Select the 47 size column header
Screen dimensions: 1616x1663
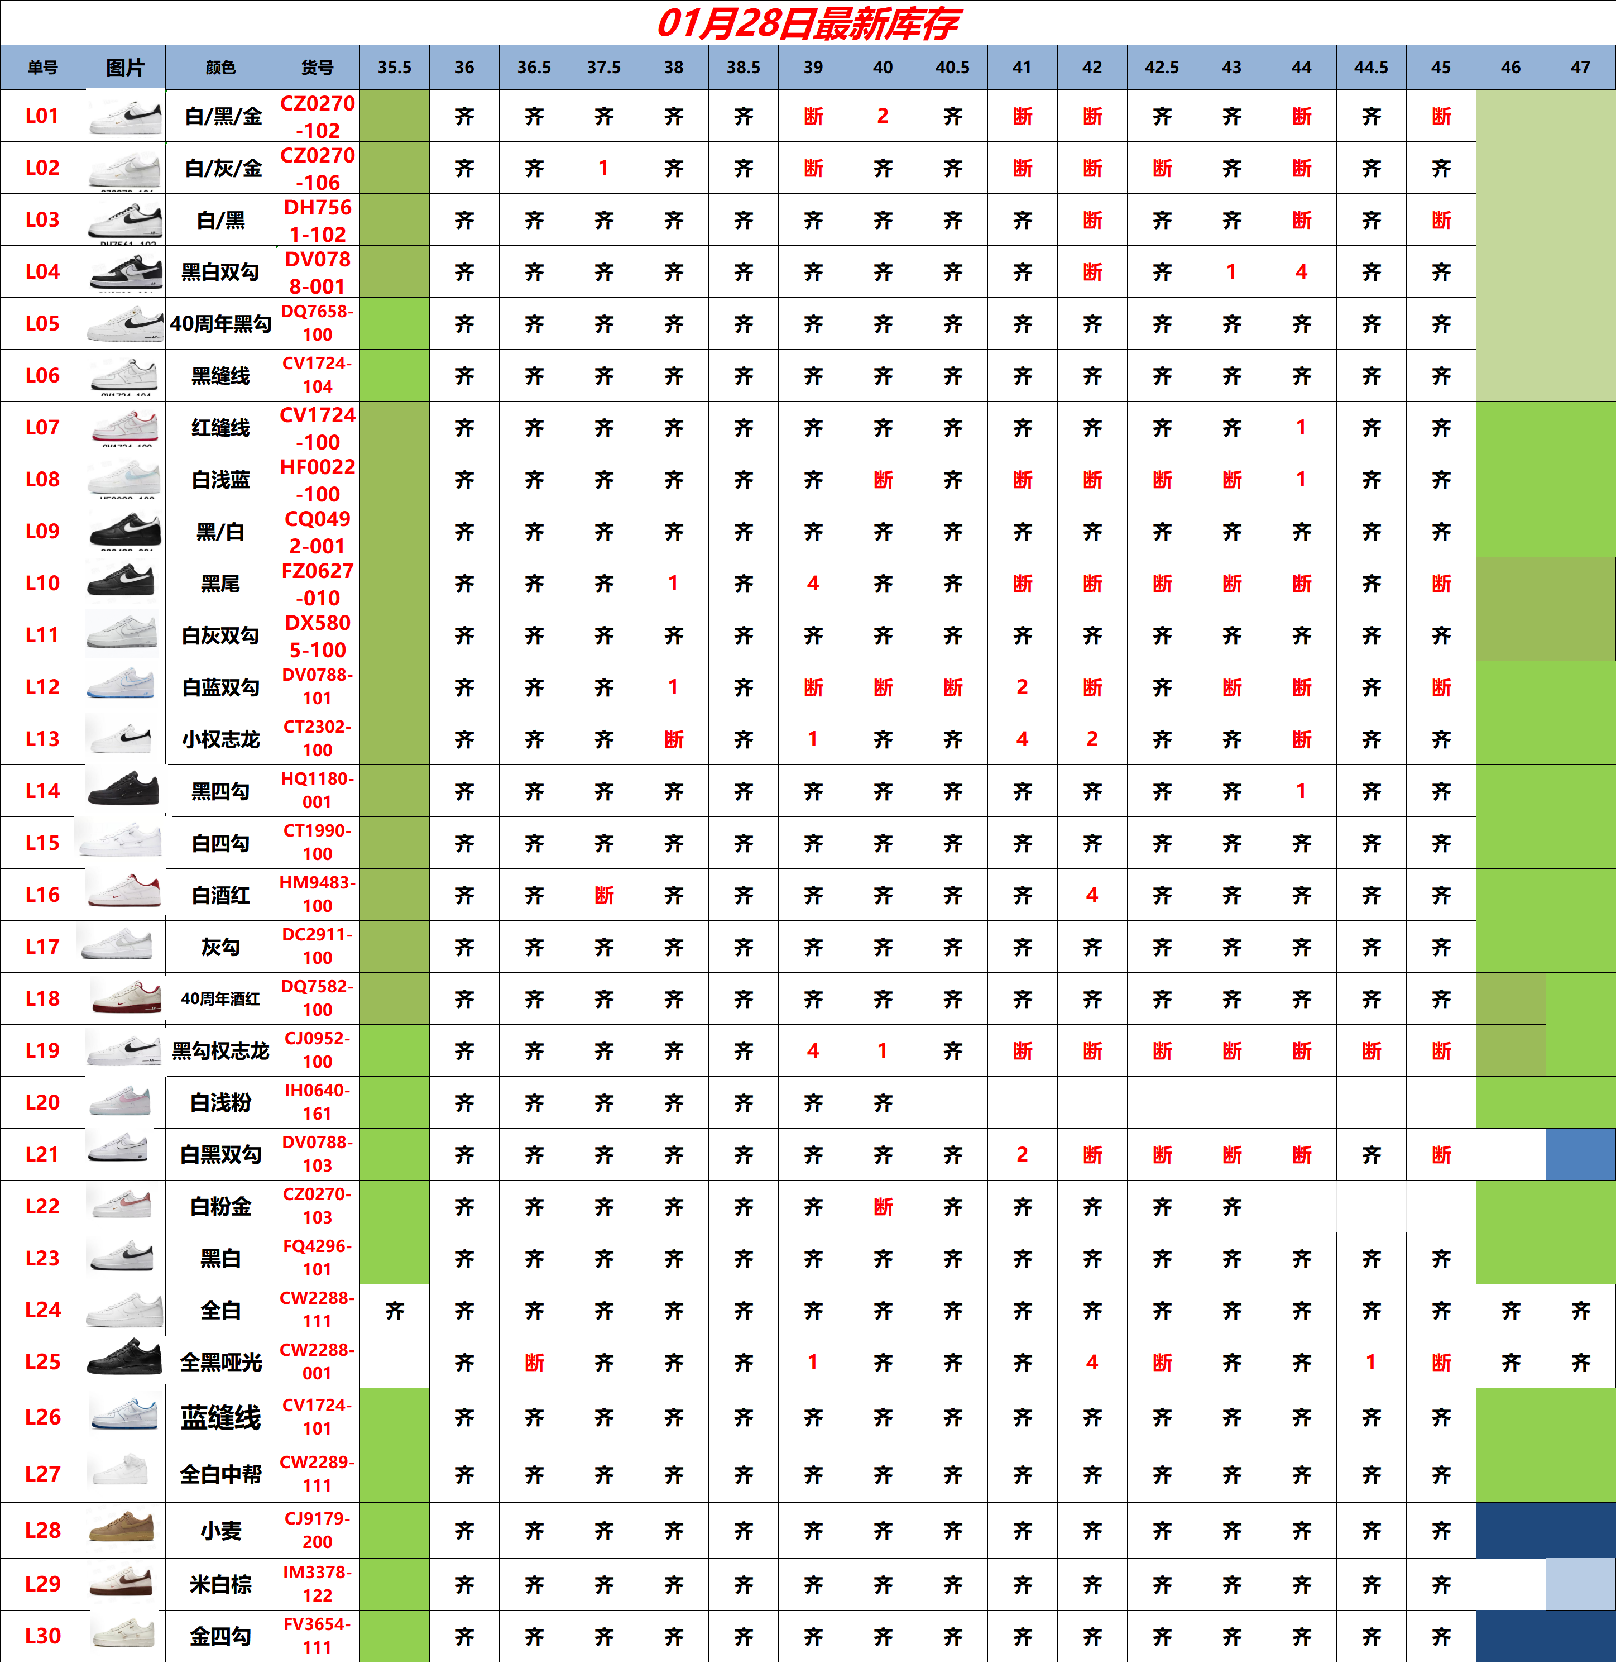tap(1580, 67)
